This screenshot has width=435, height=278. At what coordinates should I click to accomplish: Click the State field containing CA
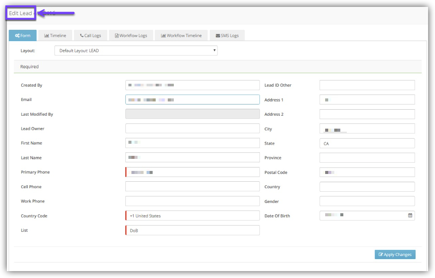[x=367, y=143]
